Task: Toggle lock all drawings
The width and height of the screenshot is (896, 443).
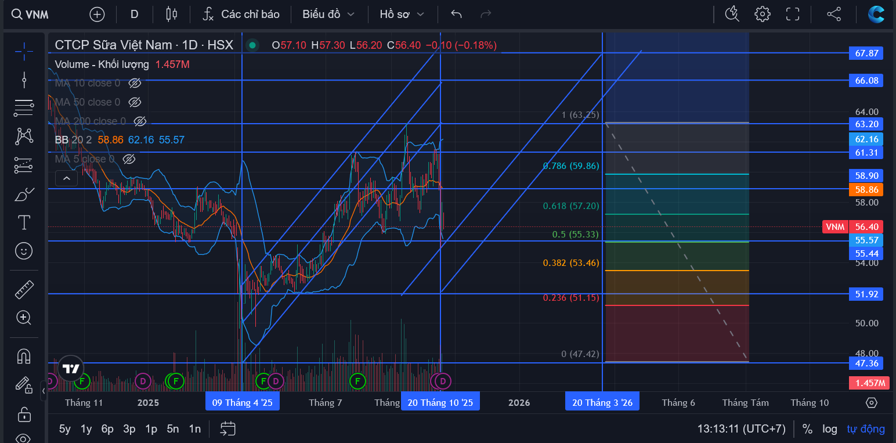Action: pyautogui.click(x=24, y=414)
